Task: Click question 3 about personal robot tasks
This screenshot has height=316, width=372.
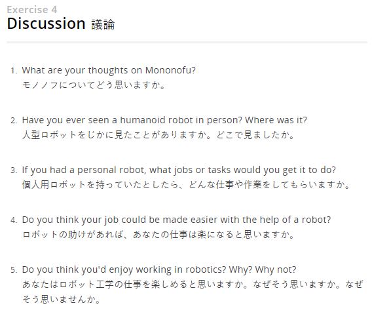Action: (x=179, y=170)
